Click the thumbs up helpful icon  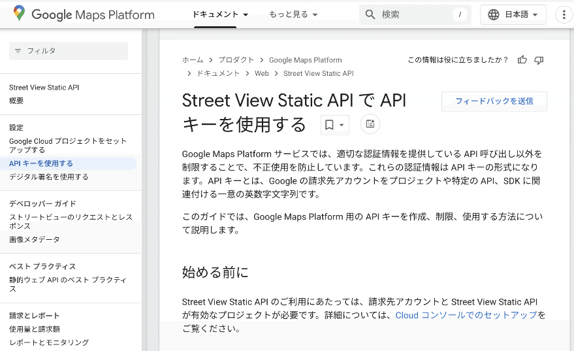[x=522, y=60]
